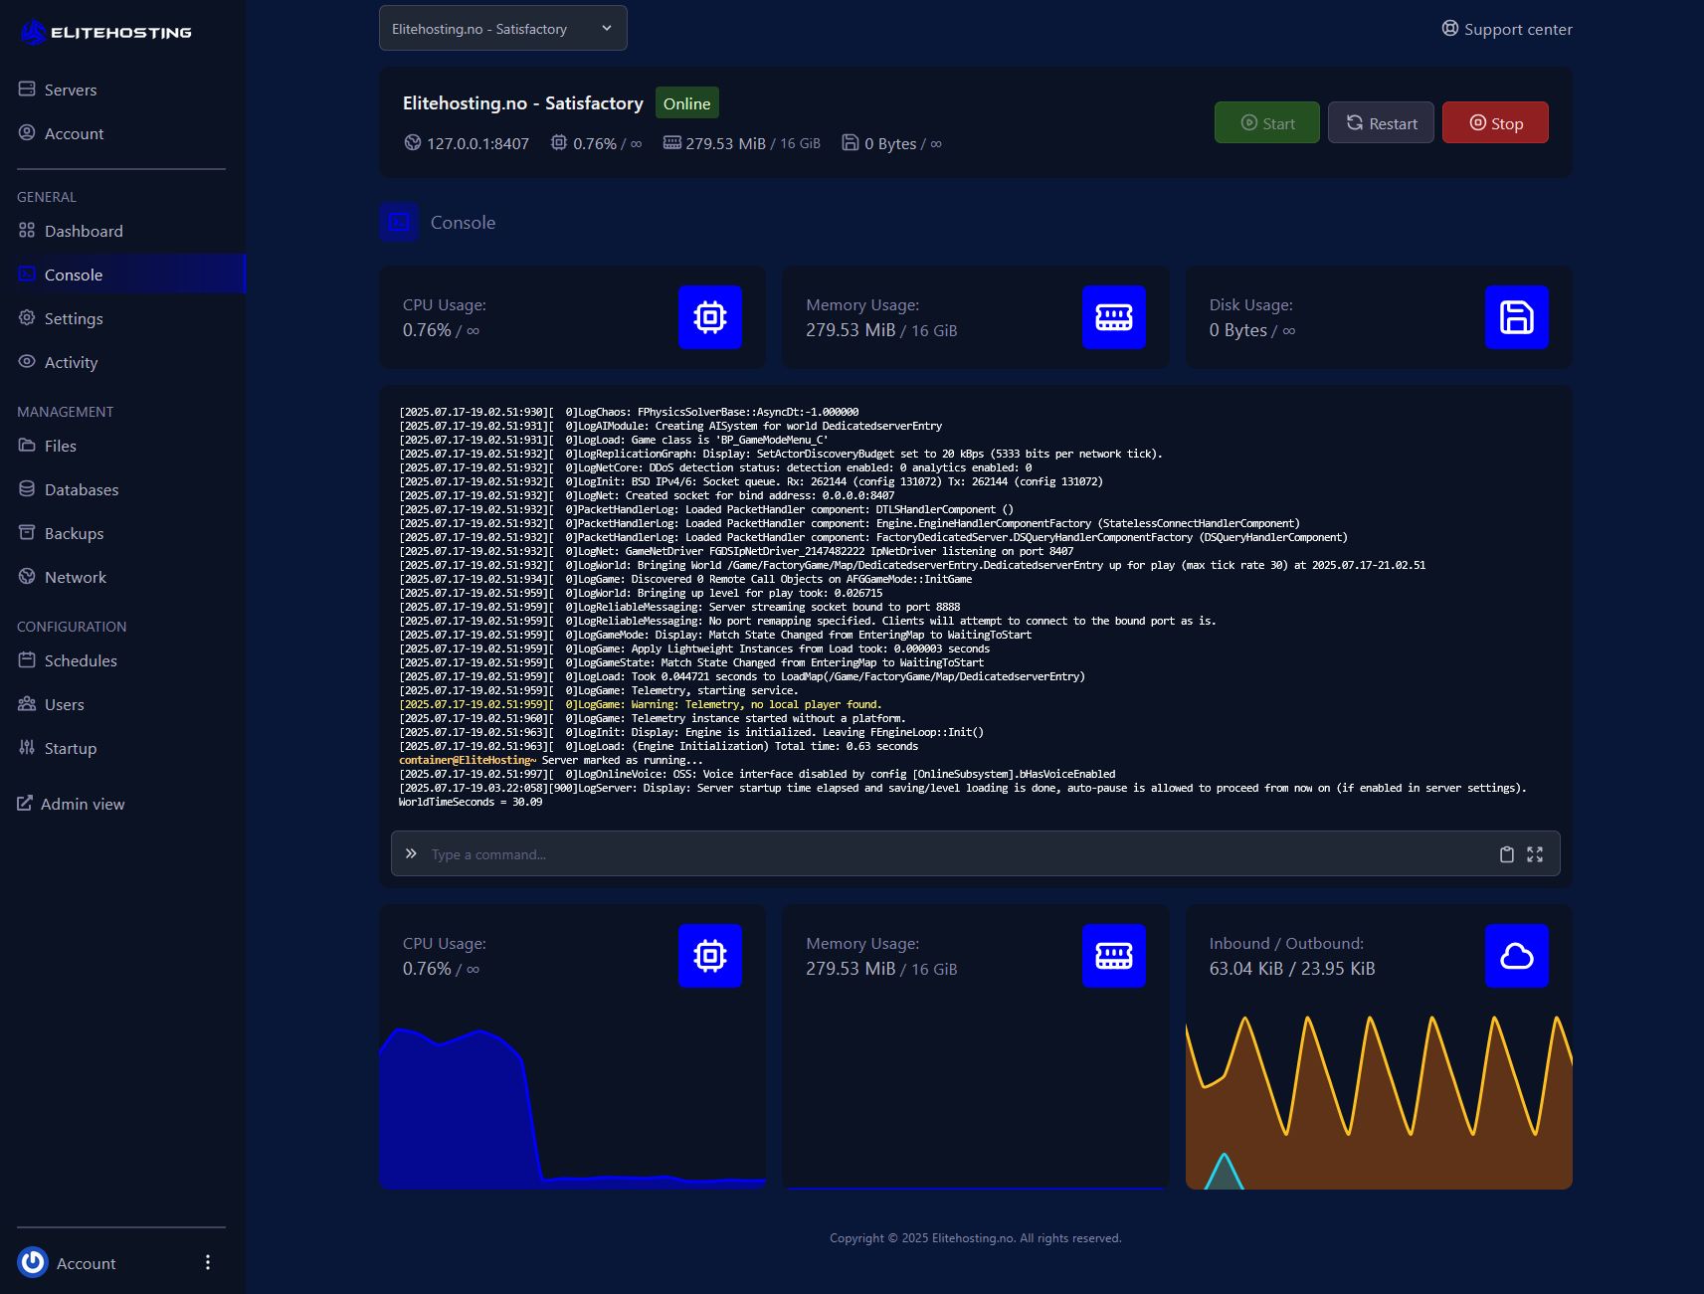This screenshot has width=1704, height=1294.
Task: Click the Users group icon
Action: pos(27,704)
